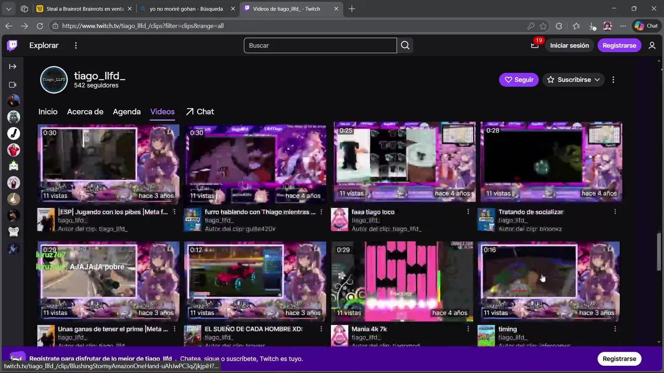Screen dimensions: 664x373
Task: Open options menu for faaa tiago loco clip
Action: point(468,212)
